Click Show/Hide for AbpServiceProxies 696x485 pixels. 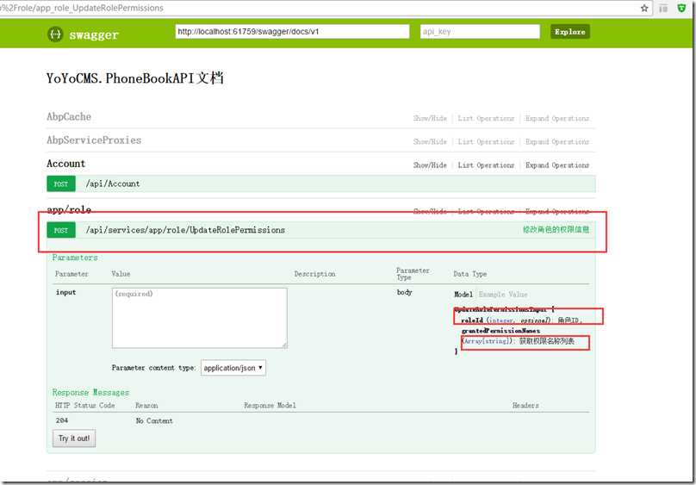click(x=430, y=141)
